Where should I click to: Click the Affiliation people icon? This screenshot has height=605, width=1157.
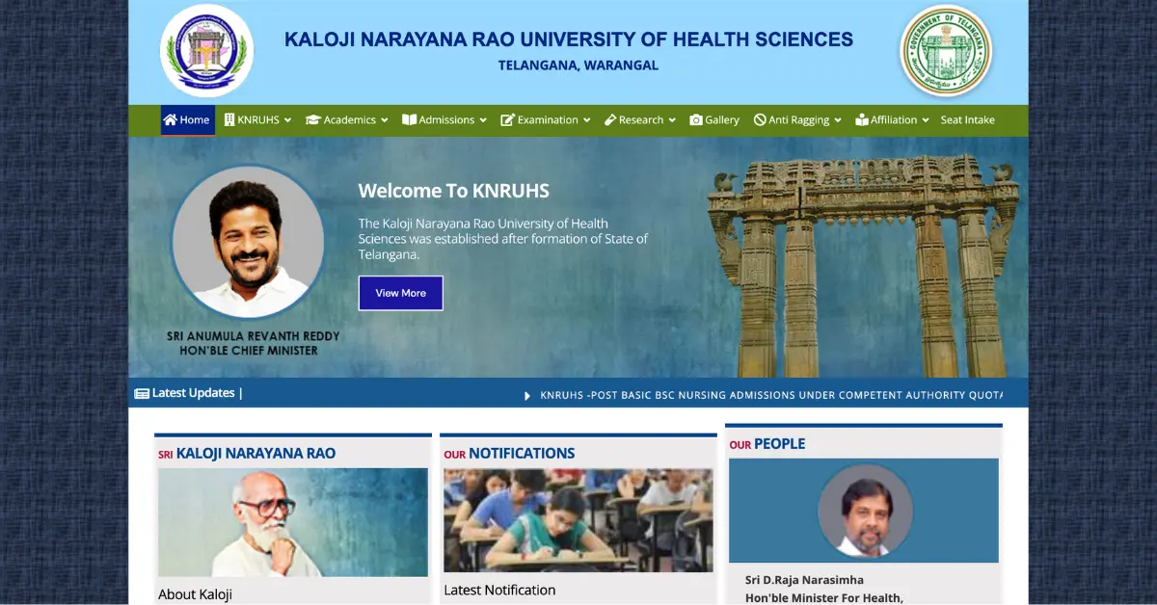pos(862,120)
